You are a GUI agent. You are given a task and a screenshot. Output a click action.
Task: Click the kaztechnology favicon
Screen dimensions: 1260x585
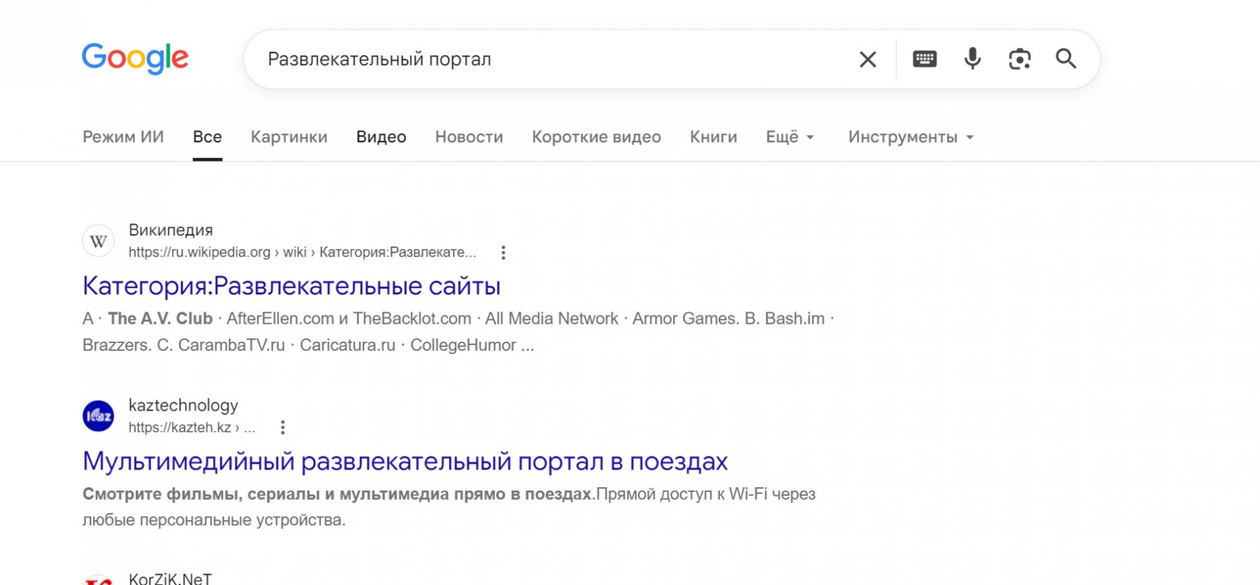click(98, 416)
